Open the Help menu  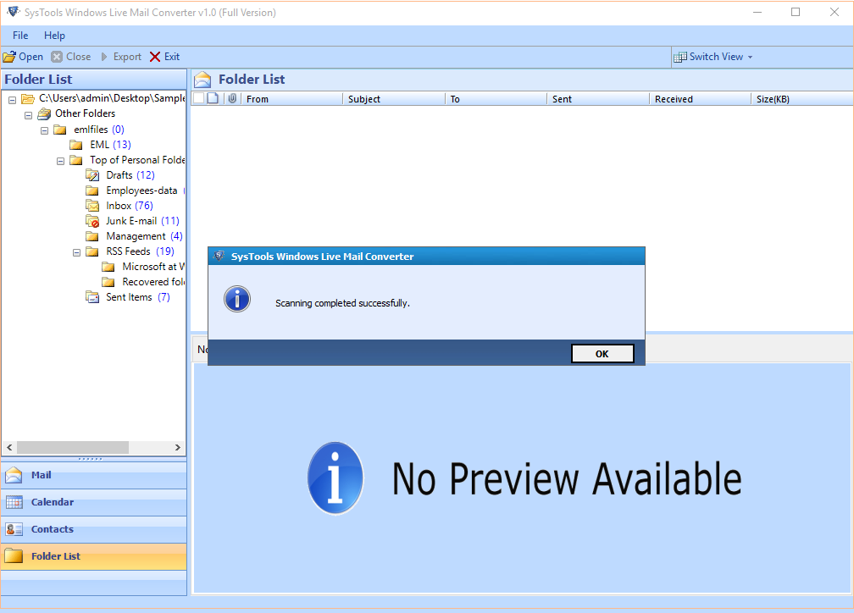(x=54, y=36)
